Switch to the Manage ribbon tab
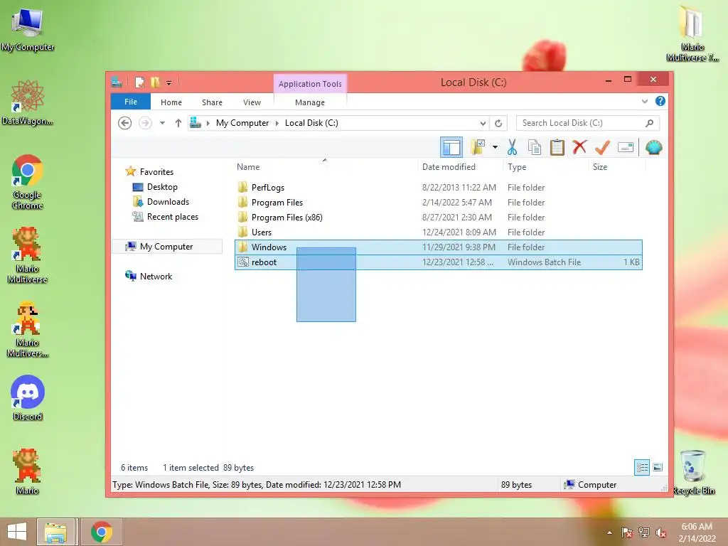728x546 pixels. coord(310,102)
